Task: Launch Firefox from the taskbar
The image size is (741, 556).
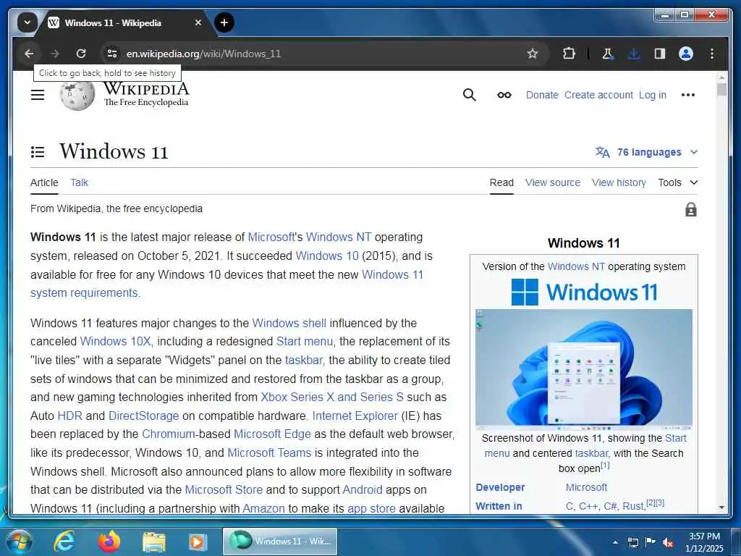Action: [x=109, y=542]
